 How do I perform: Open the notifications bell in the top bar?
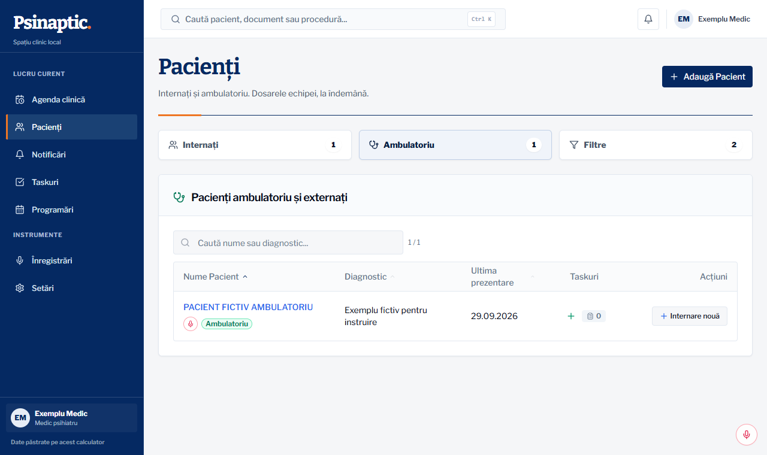[648, 19]
